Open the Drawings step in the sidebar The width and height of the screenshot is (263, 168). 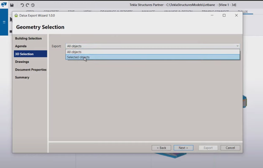22,62
